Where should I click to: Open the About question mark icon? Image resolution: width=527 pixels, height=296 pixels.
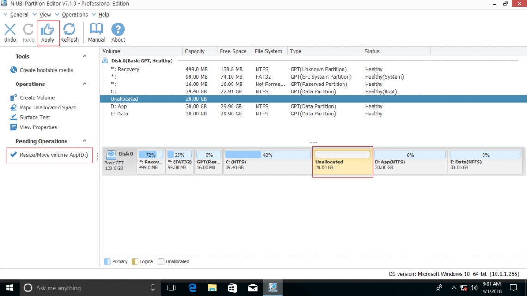pyautogui.click(x=118, y=33)
